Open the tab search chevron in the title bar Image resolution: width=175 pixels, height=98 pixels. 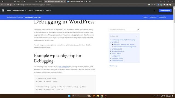pyautogui.click(x=160, y=1)
